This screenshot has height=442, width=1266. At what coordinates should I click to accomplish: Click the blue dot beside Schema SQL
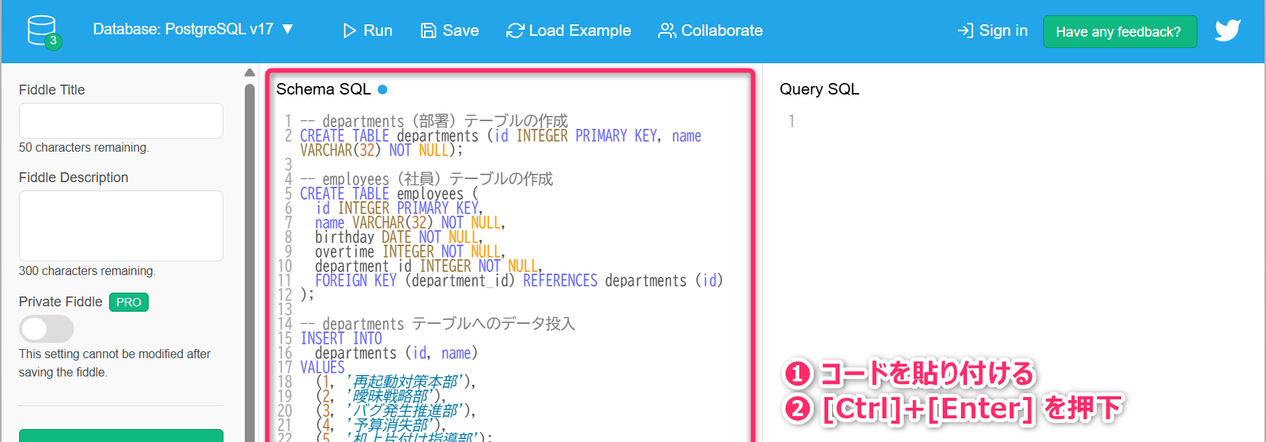click(382, 90)
